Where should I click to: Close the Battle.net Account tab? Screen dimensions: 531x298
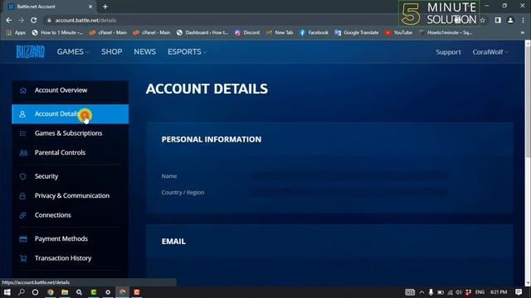(x=90, y=7)
